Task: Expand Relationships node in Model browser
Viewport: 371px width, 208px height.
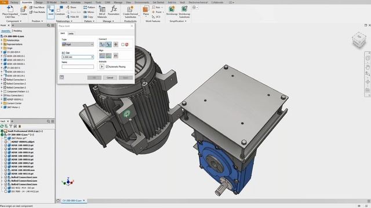Action: 2,40
